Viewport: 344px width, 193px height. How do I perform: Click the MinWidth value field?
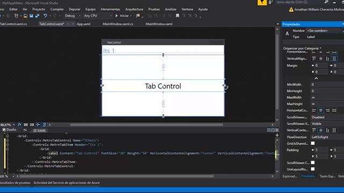pos(327,85)
